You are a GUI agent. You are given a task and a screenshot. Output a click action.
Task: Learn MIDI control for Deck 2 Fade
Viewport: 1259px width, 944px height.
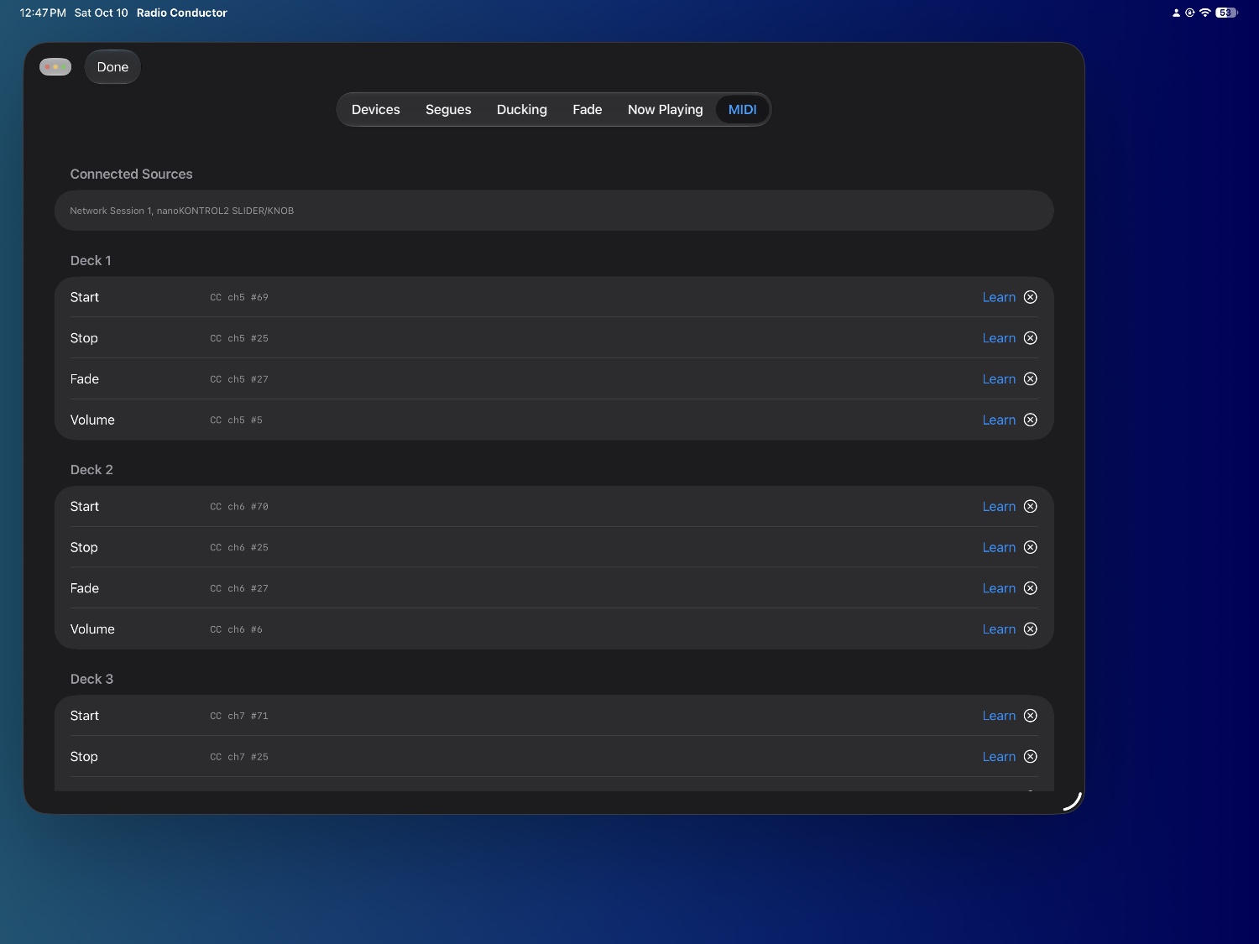coord(999,588)
